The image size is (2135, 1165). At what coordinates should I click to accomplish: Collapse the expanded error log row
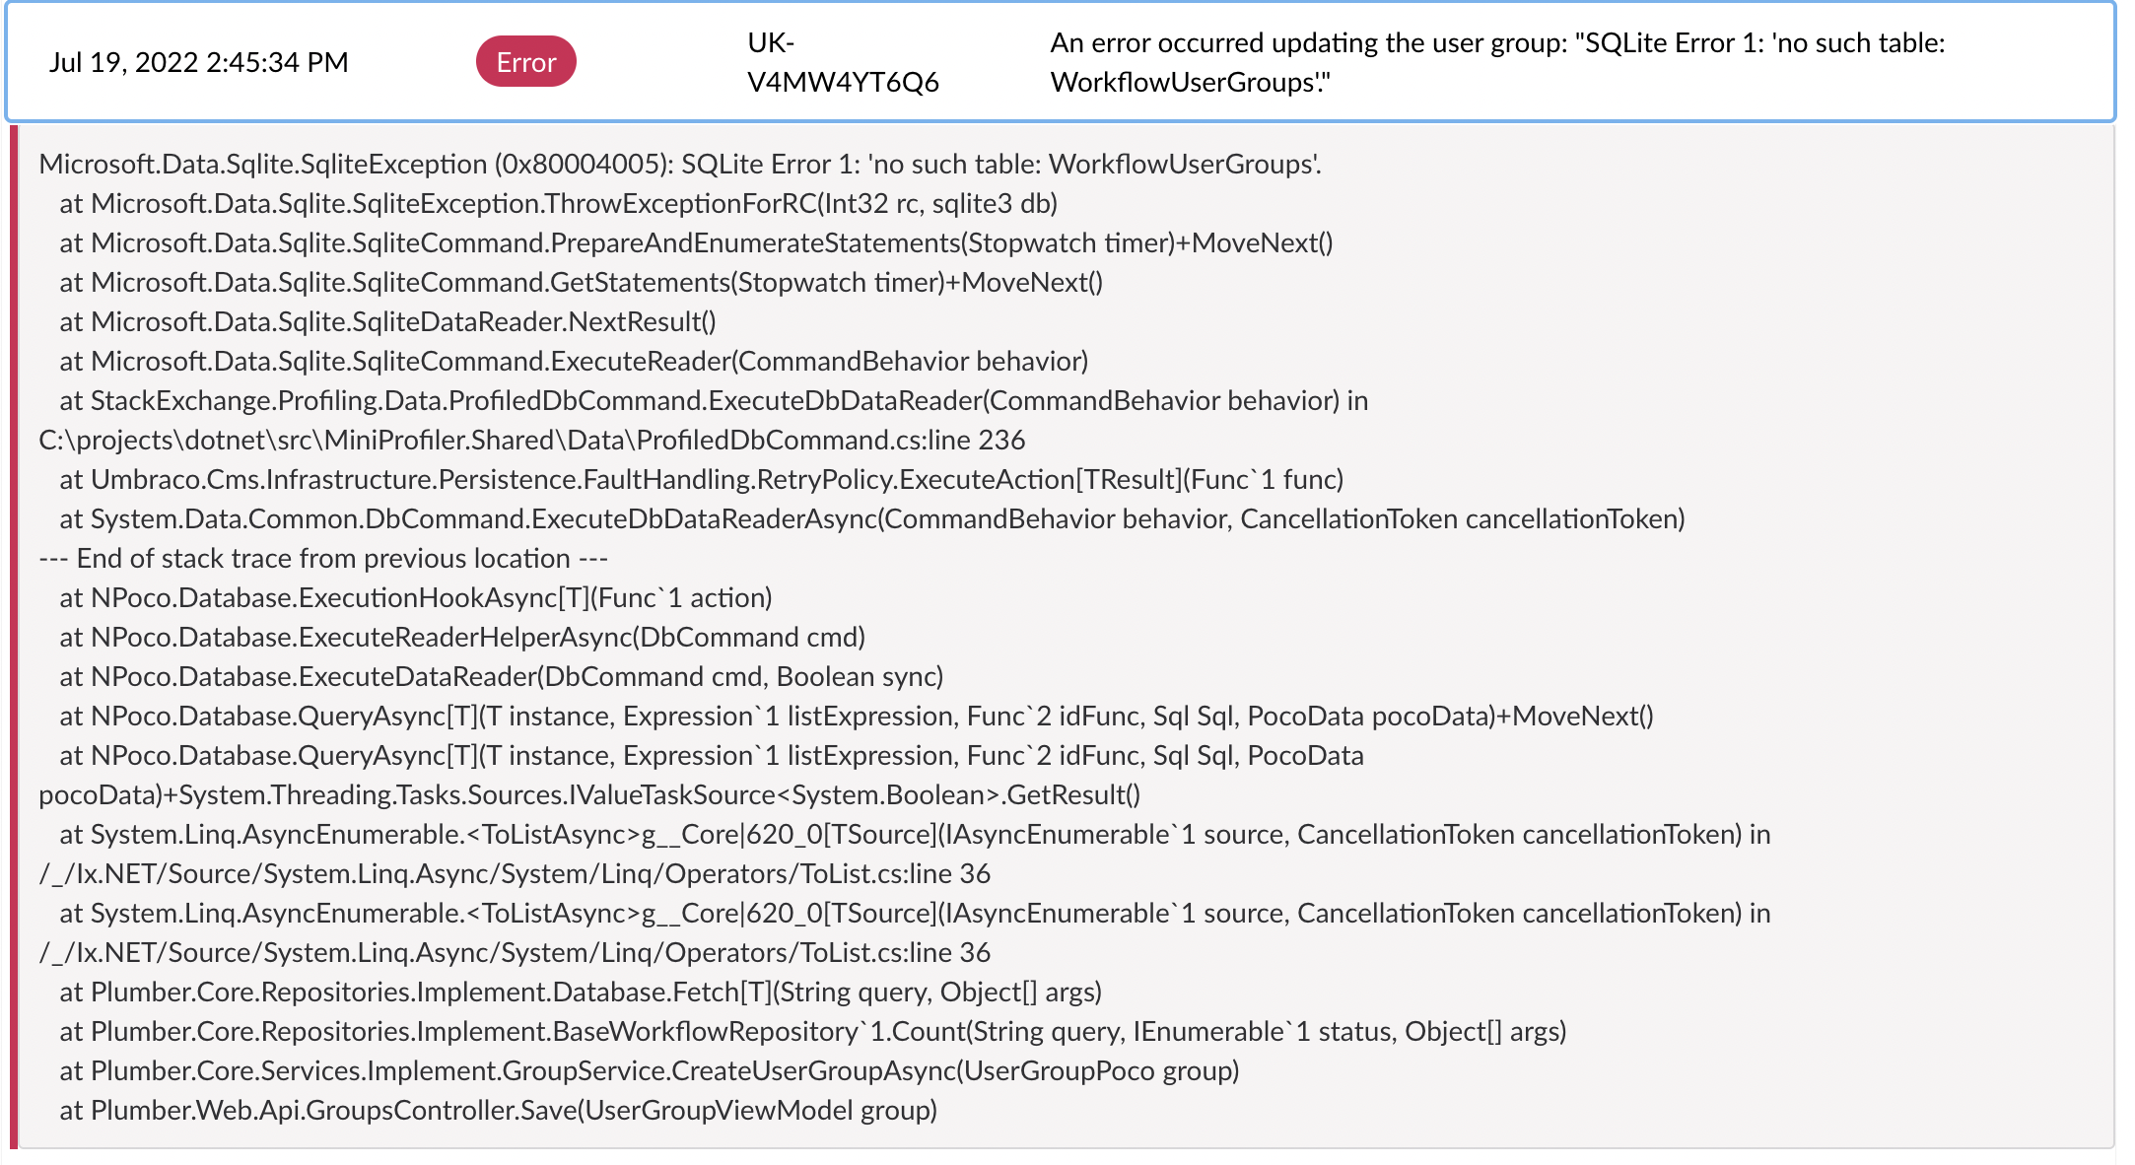pyautogui.click(x=1061, y=62)
